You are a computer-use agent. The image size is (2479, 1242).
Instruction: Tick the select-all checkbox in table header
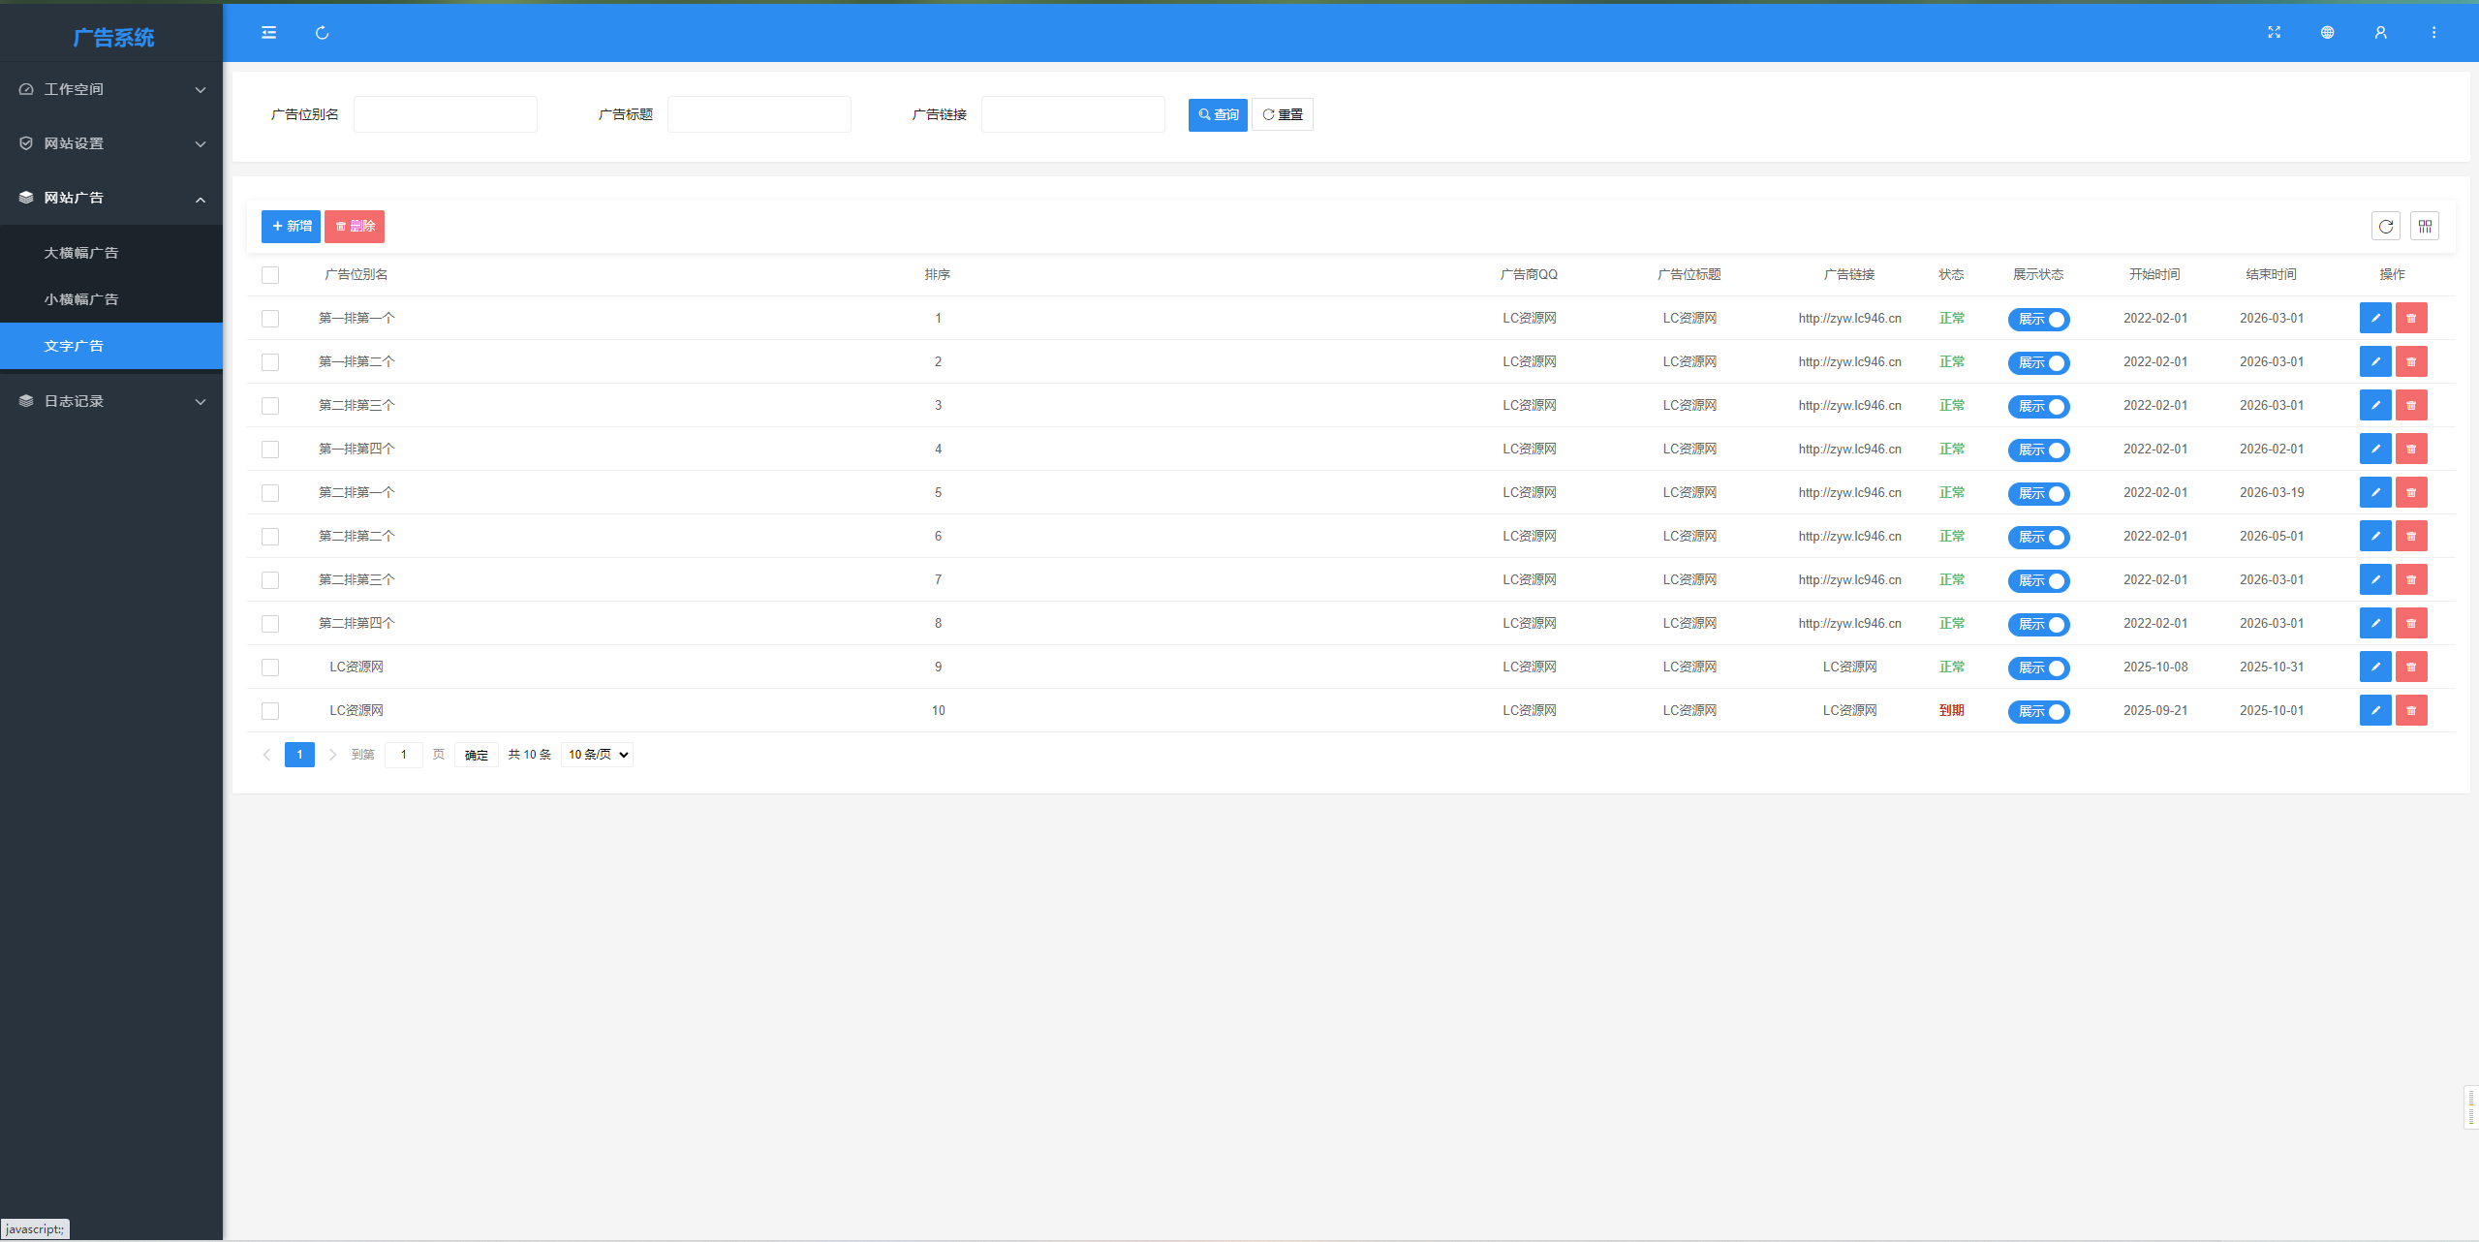pos(270,275)
